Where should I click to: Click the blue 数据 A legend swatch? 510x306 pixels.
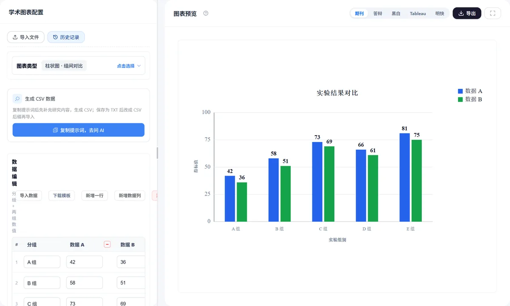[460, 91]
